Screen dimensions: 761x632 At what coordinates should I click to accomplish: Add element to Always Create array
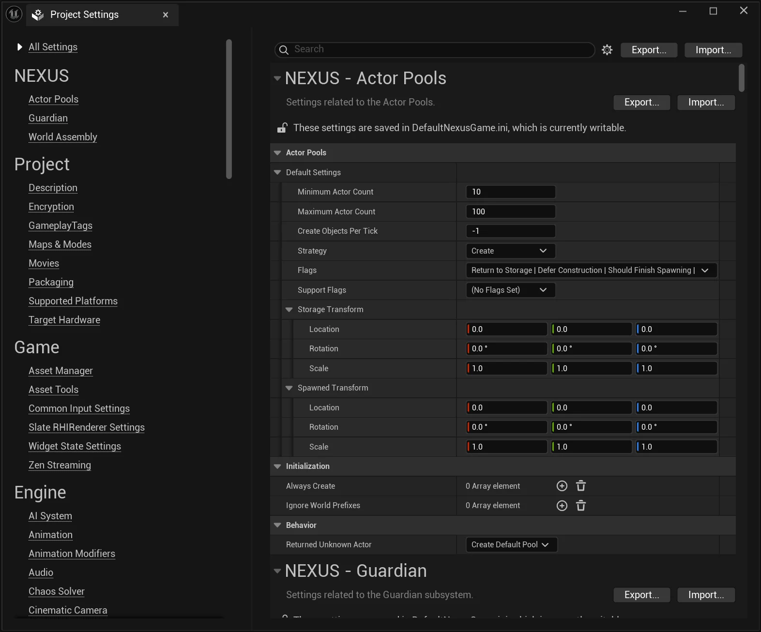(562, 486)
